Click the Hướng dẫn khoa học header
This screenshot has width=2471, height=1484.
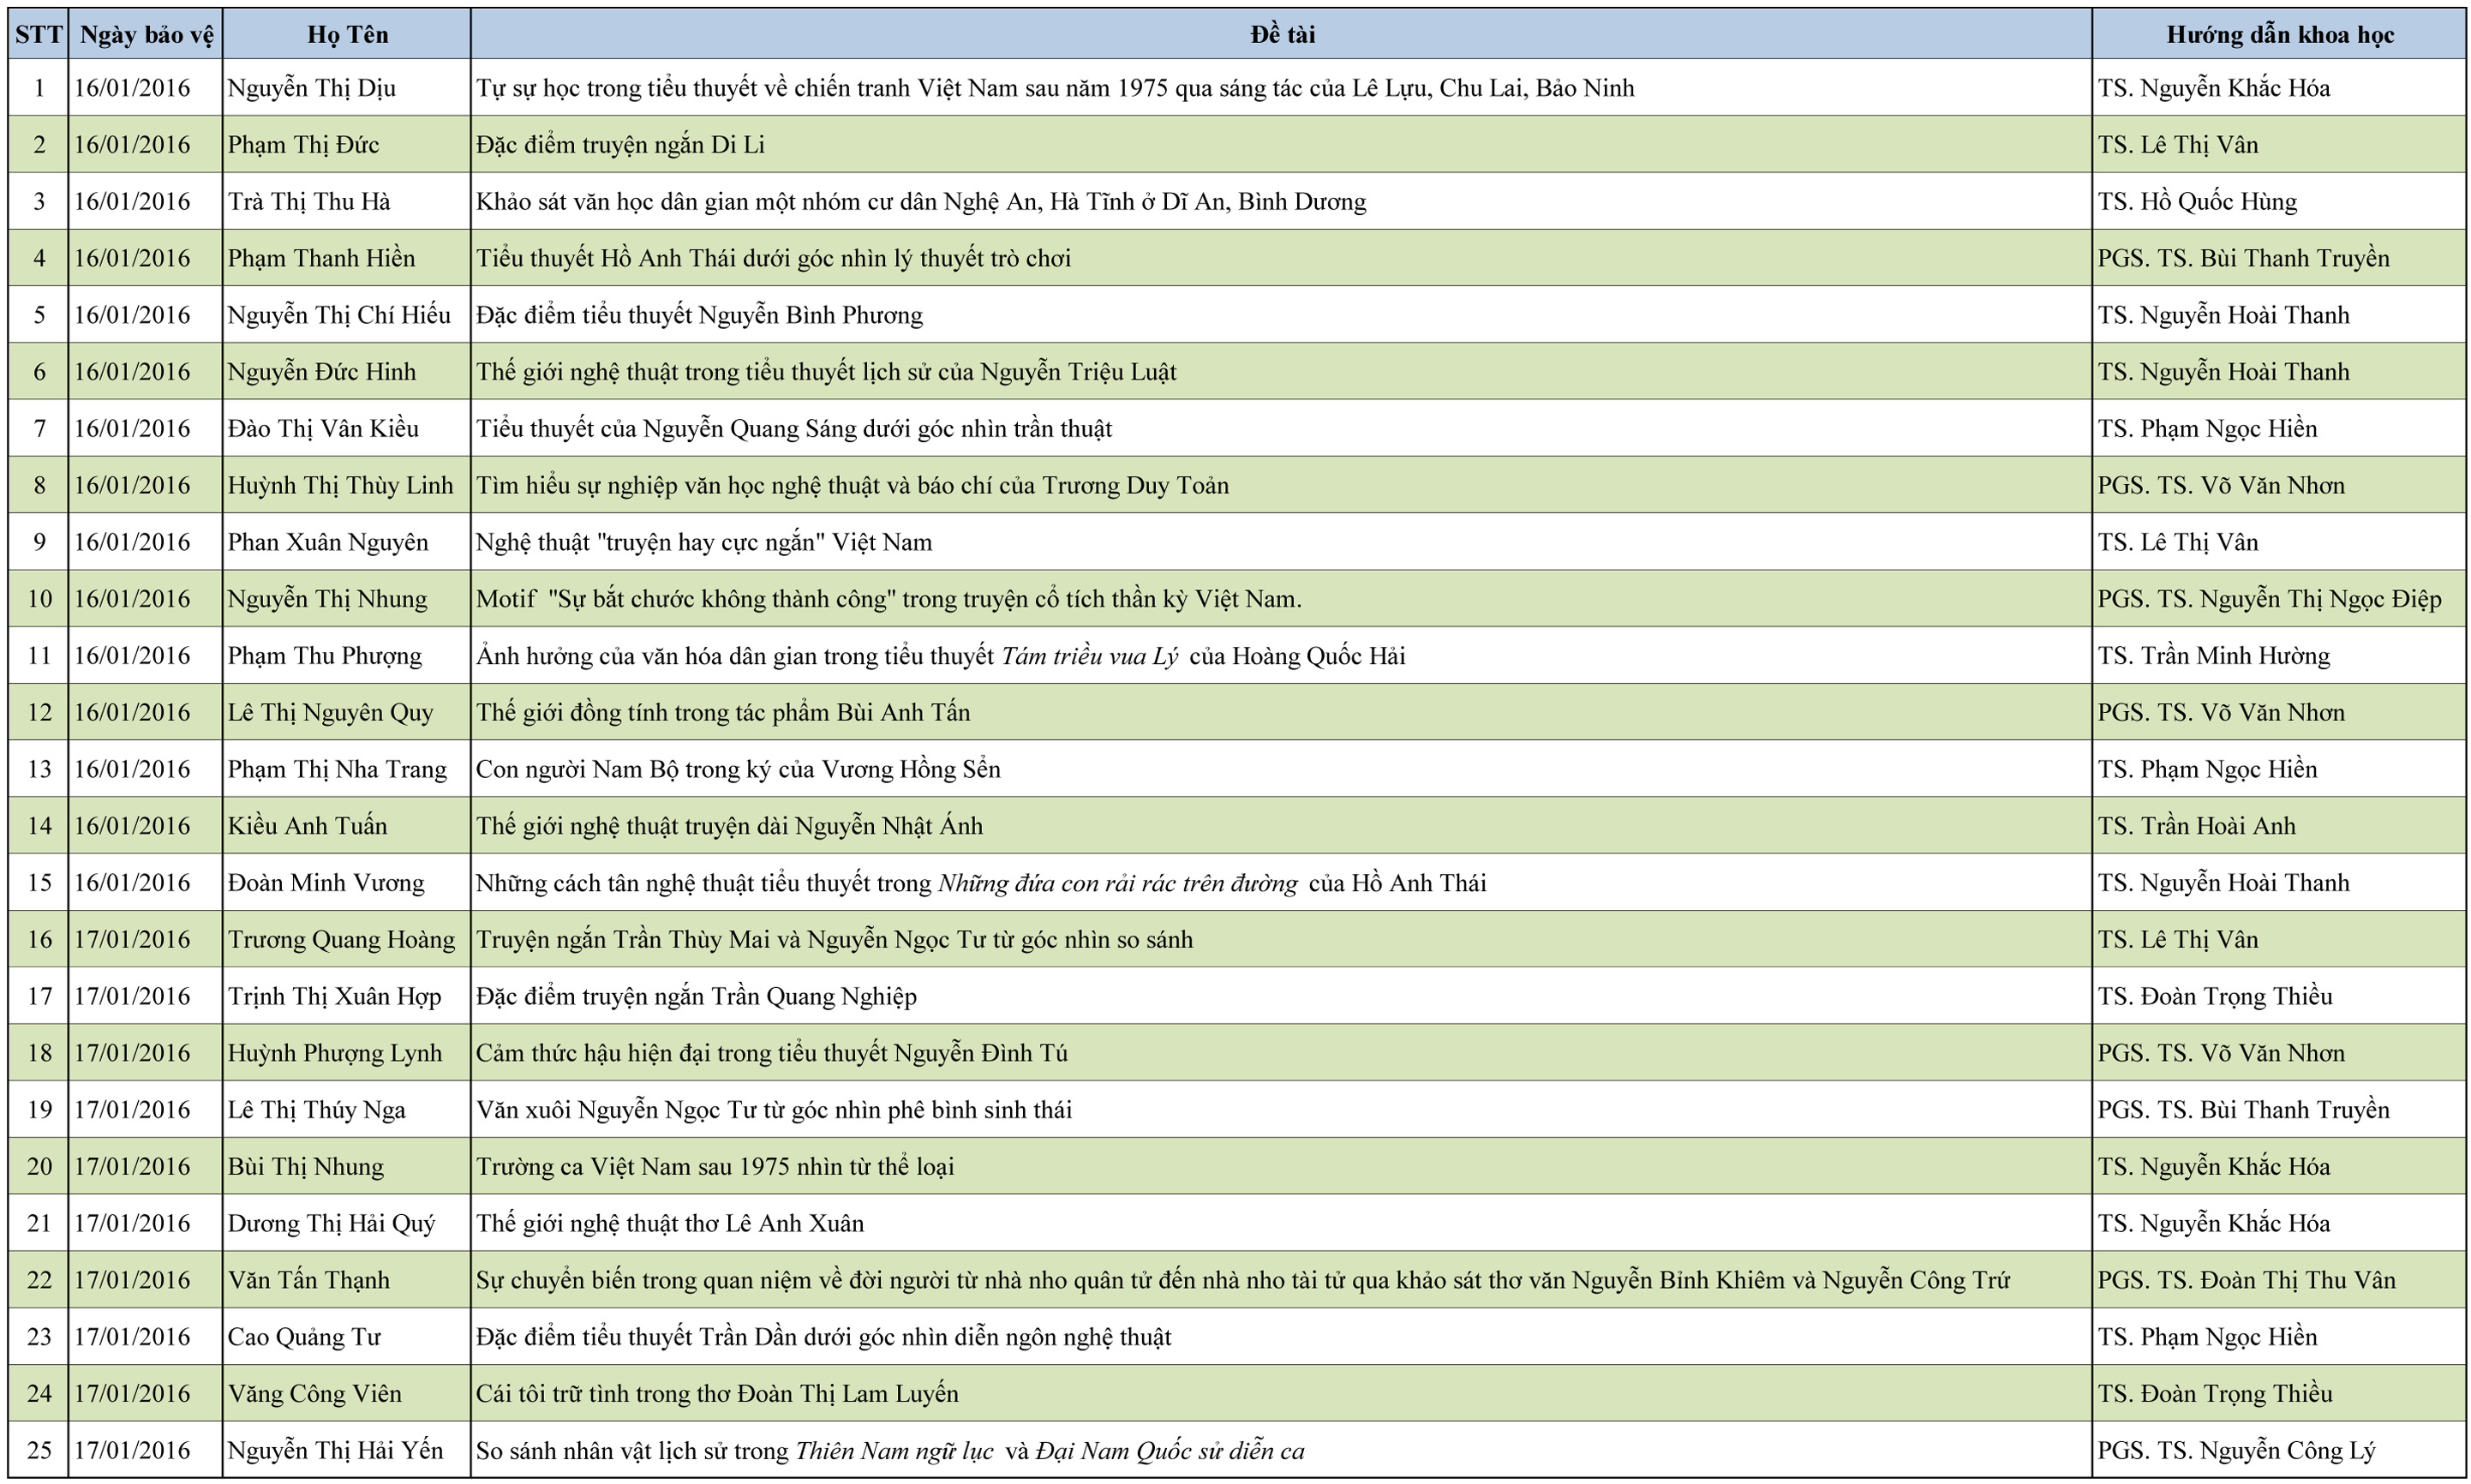pyautogui.click(x=2279, y=35)
